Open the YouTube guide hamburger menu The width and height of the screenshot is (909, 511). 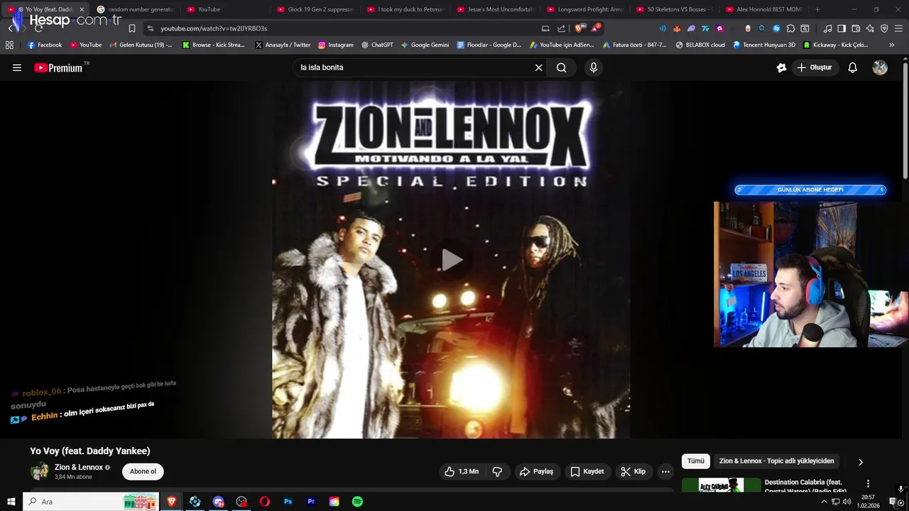click(17, 67)
